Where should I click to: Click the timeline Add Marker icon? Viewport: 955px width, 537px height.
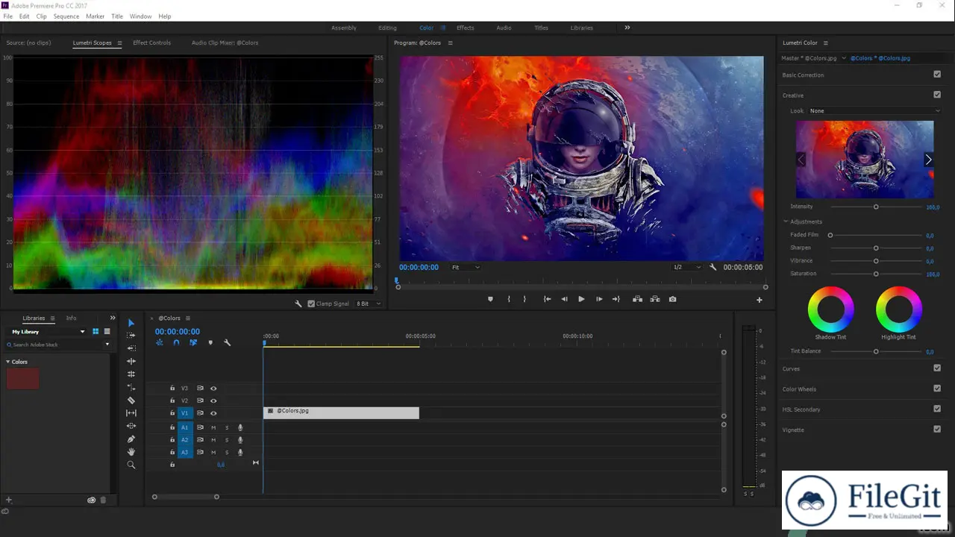coord(210,343)
